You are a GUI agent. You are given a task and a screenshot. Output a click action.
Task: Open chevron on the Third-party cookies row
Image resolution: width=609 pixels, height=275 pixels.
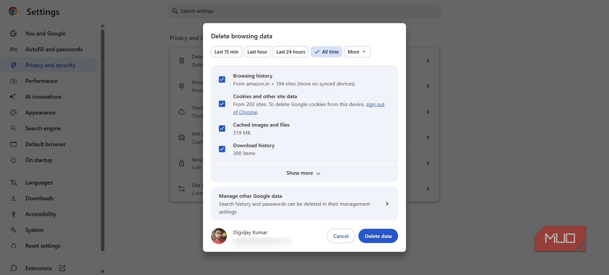pos(428,112)
